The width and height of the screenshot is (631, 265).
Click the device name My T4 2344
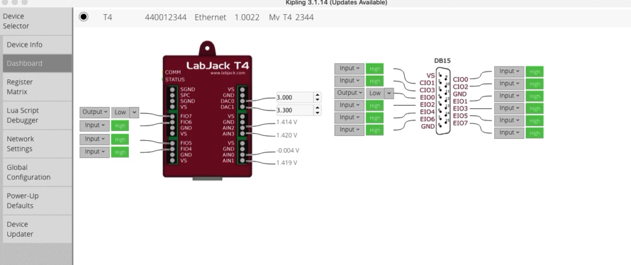291,17
